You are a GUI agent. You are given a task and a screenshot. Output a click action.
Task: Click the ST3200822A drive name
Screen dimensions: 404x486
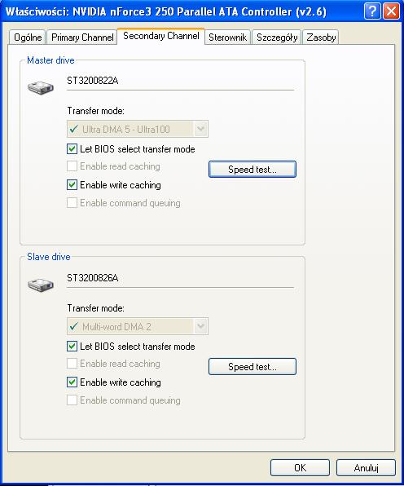pyautogui.click(x=93, y=81)
